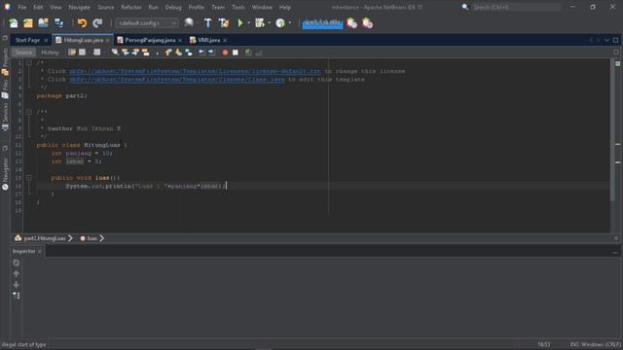623x350 pixels.
Task: Click the globe browser icon in the toolbar
Action: (189, 23)
